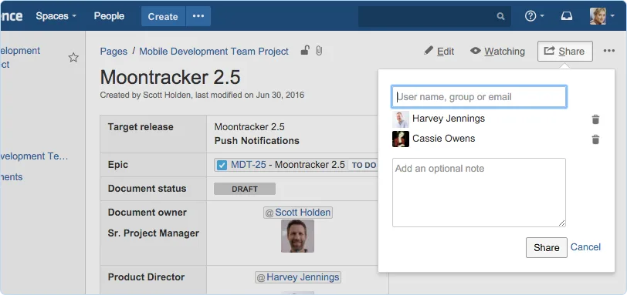The image size is (627, 295).
Task: Open the help question-mark menu
Action: [x=534, y=16]
